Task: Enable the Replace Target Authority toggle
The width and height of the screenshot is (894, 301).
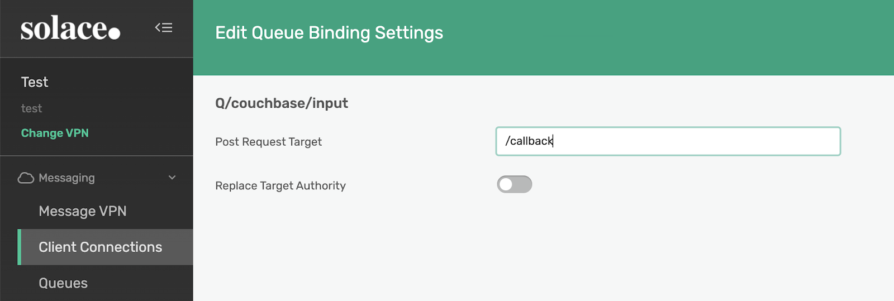Action: tap(515, 184)
